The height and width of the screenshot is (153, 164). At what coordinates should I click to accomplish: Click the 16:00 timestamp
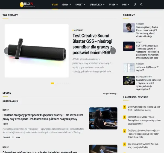pos(5,124)
